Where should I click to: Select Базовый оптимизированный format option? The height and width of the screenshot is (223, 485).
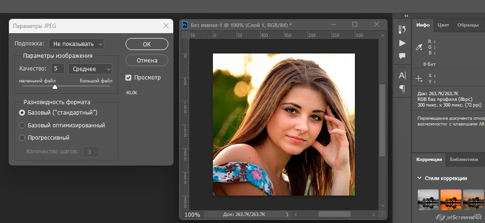(22, 125)
